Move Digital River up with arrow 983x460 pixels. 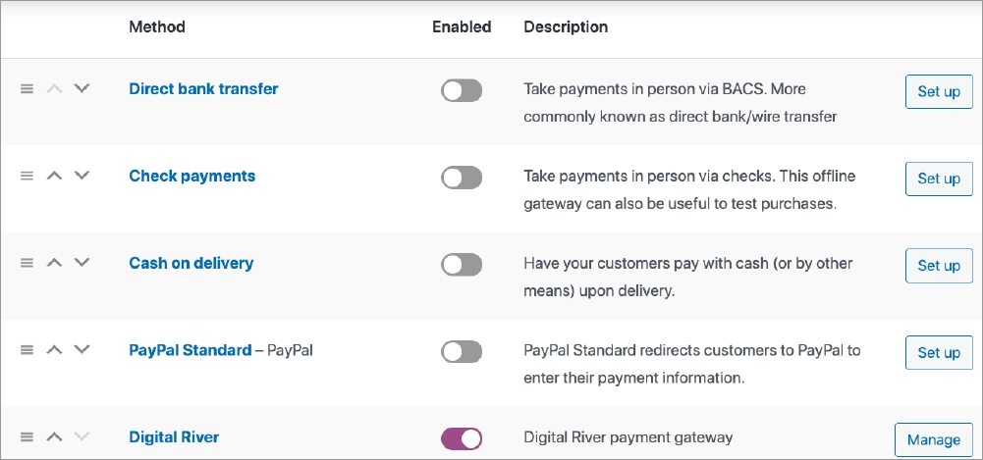(x=55, y=437)
